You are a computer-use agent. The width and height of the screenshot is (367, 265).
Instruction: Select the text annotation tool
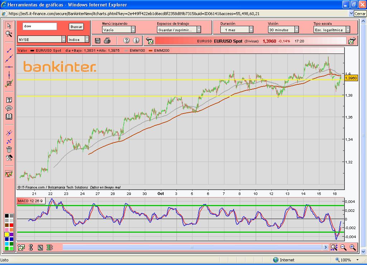click(x=9, y=100)
